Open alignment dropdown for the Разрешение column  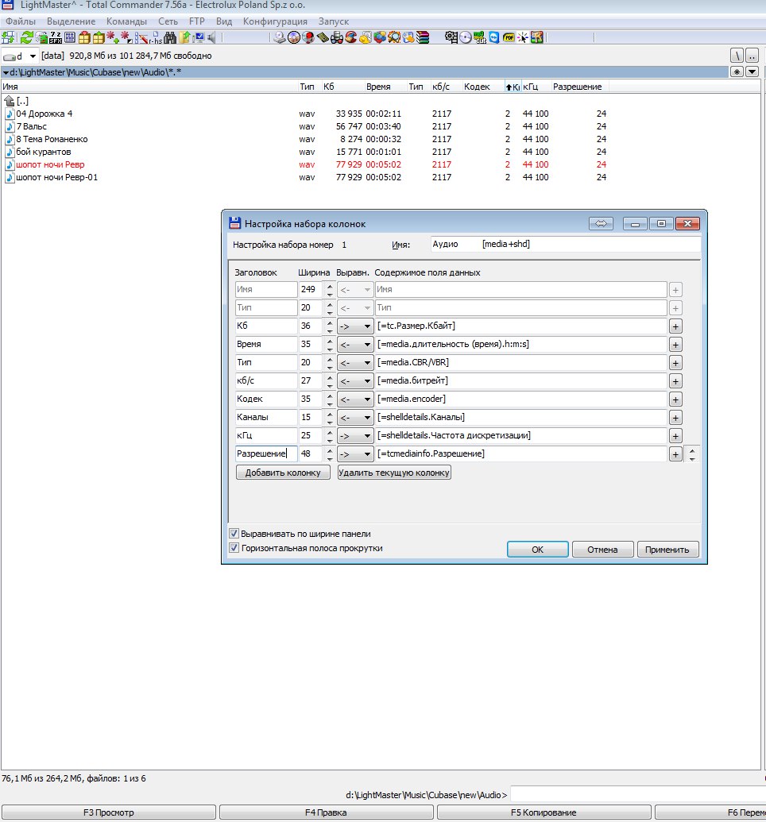355,454
